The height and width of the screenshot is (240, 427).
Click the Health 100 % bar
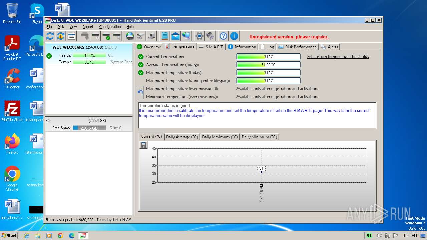pyautogui.click(x=89, y=55)
